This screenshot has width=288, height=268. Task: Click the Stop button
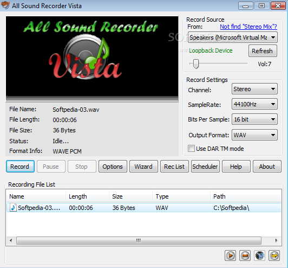coord(82,167)
